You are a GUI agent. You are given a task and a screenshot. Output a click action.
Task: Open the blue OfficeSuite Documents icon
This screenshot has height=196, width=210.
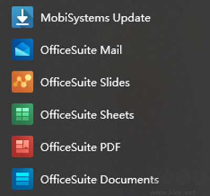click(23, 179)
